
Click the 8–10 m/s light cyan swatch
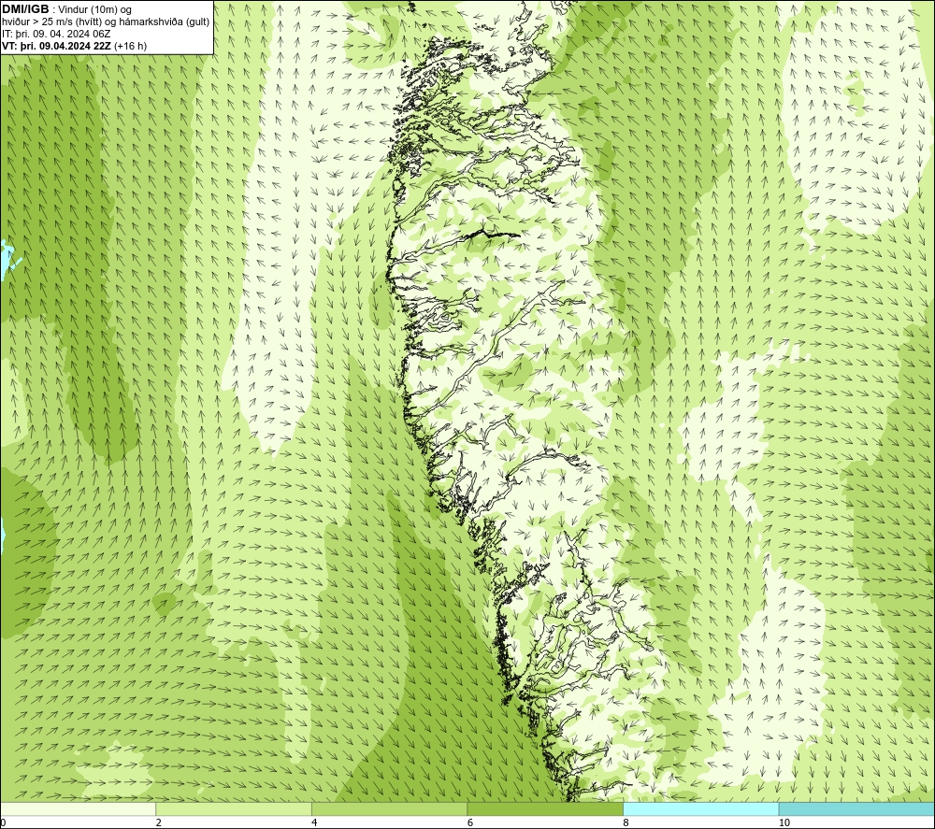coord(700,808)
